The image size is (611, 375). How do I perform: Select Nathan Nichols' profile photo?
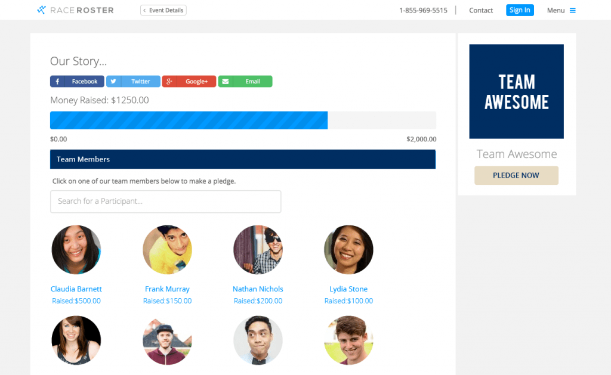pyautogui.click(x=258, y=250)
